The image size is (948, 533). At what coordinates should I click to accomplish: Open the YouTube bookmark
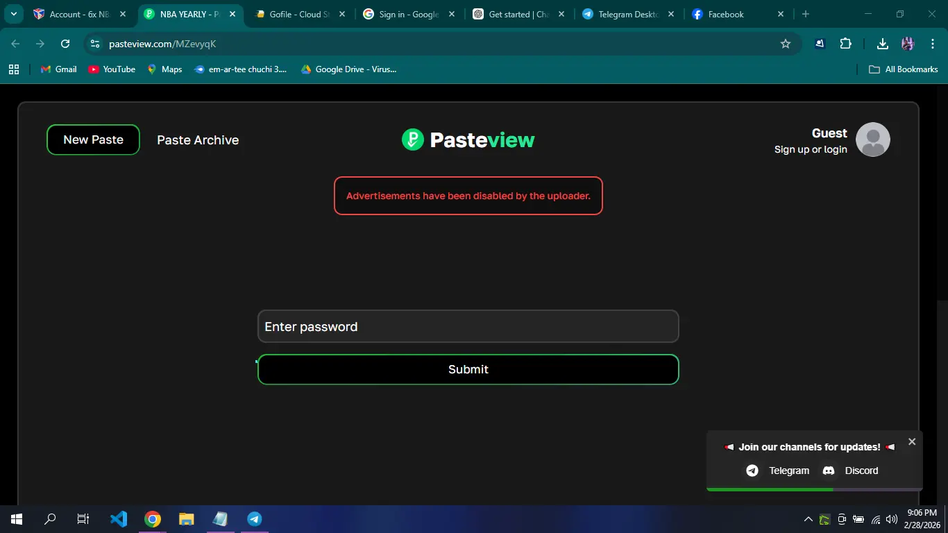pos(112,69)
